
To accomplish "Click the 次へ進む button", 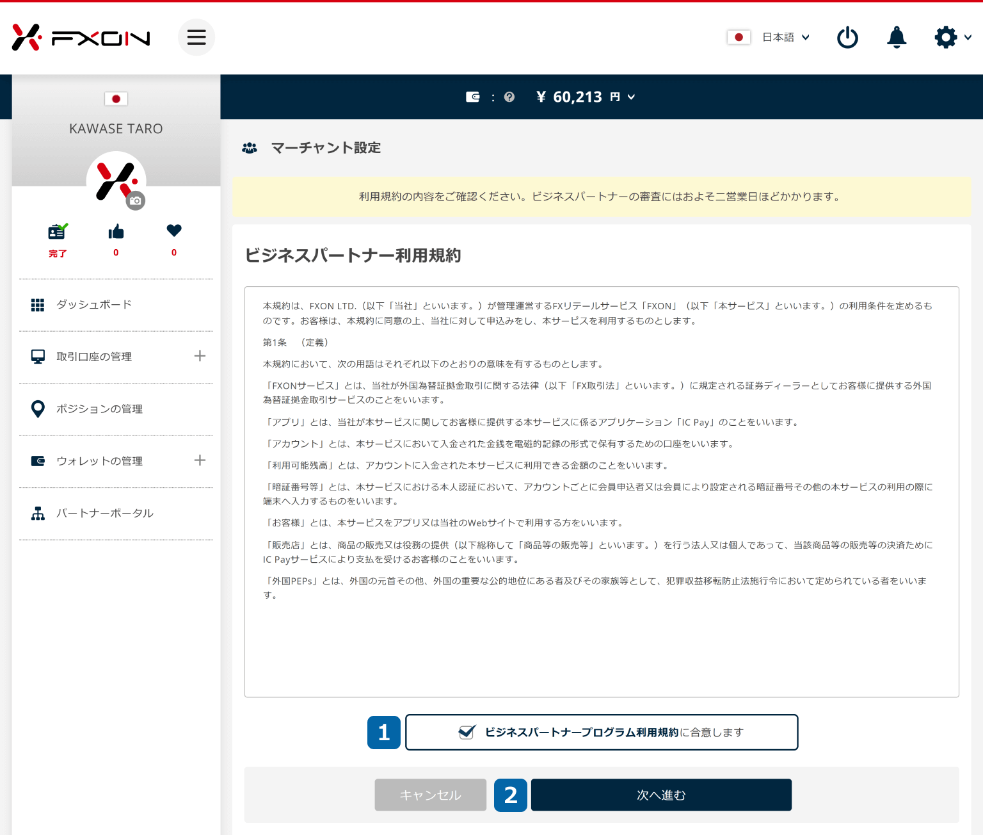I will pos(661,795).
